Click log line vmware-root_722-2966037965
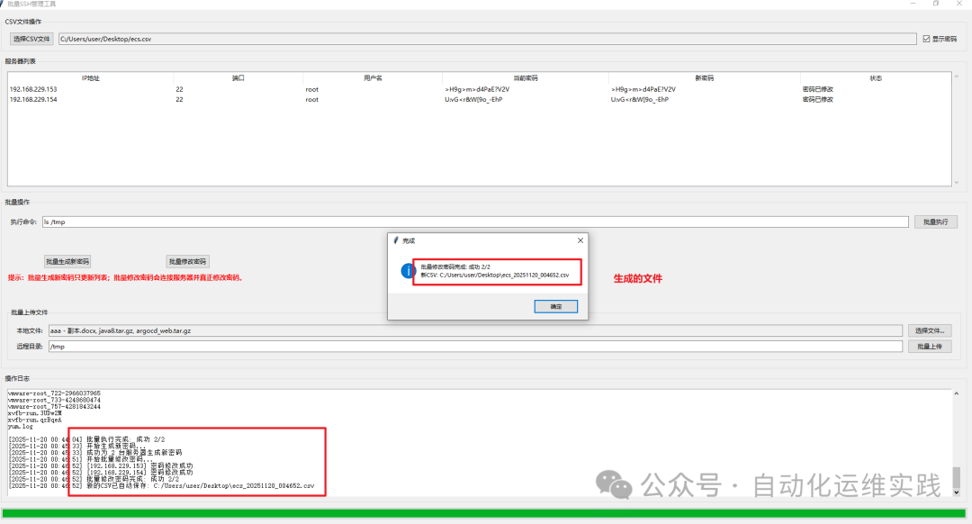 tap(54, 393)
